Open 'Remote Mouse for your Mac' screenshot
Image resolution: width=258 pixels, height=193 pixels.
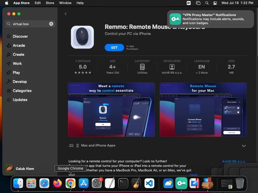[x=203, y=110]
